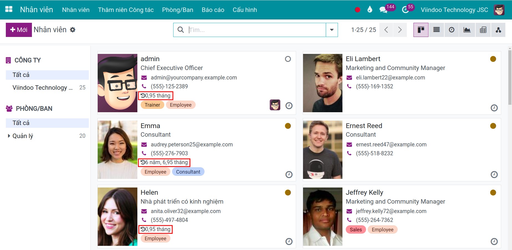This screenshot has height=250, width=512.
Task: Click Emma's presence status dot
Action: pos(288,126)
